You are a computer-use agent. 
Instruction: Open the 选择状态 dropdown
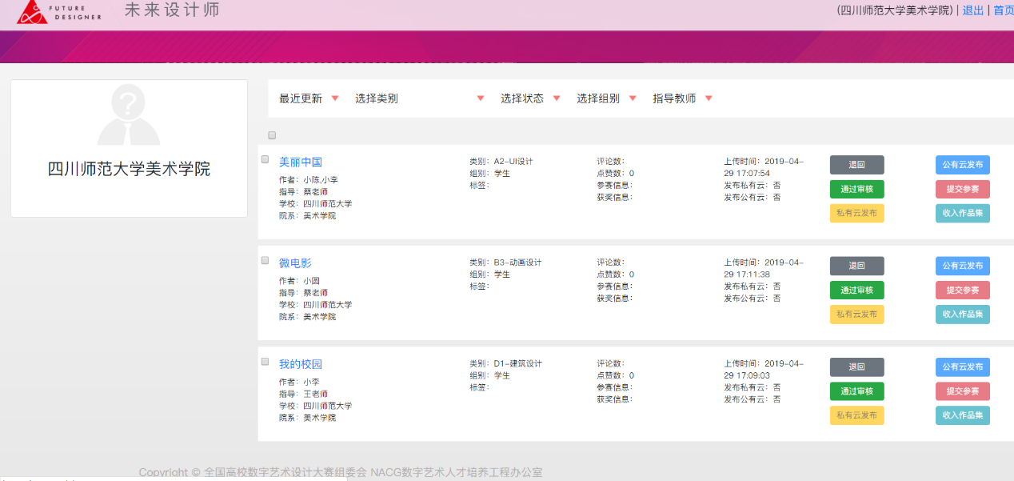[x=531, y=98]
